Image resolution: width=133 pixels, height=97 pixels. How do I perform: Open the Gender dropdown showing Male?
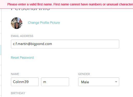(99, 82)
